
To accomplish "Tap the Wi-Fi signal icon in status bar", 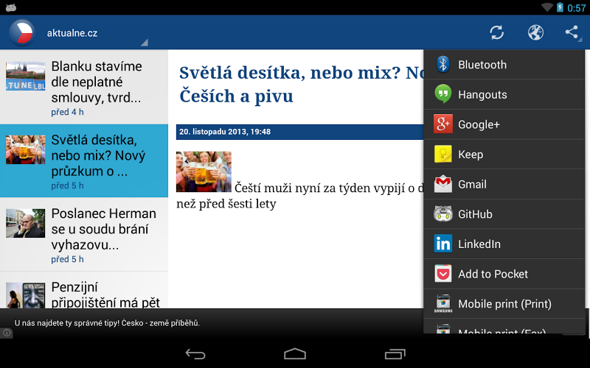I will pyautogui.click(x=547, y=7).
